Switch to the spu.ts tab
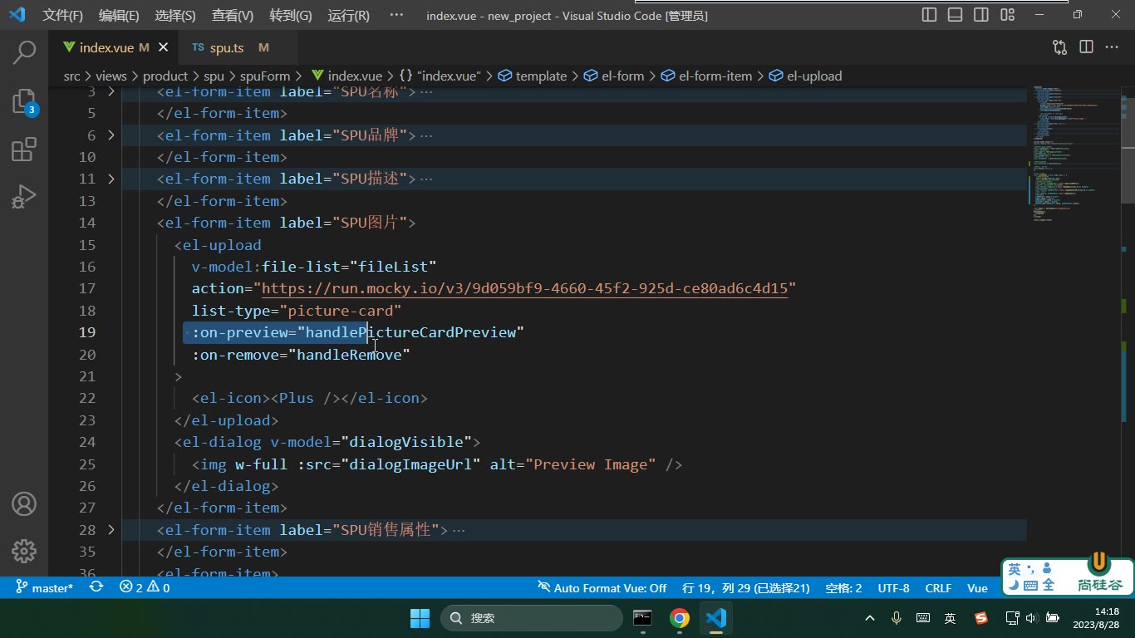This screenshot has width=1135, height=638. click(x=226, y=48)
